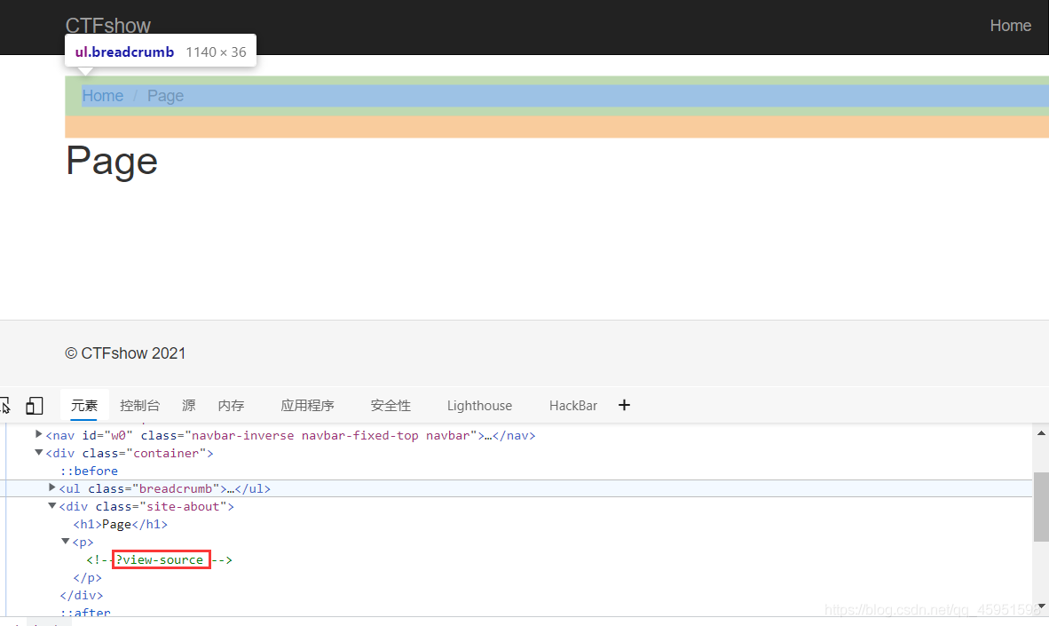Click the Elements panel scrollbar thumb
This screenshot has height=626, width=1049.
click(x=1041, y=506)
